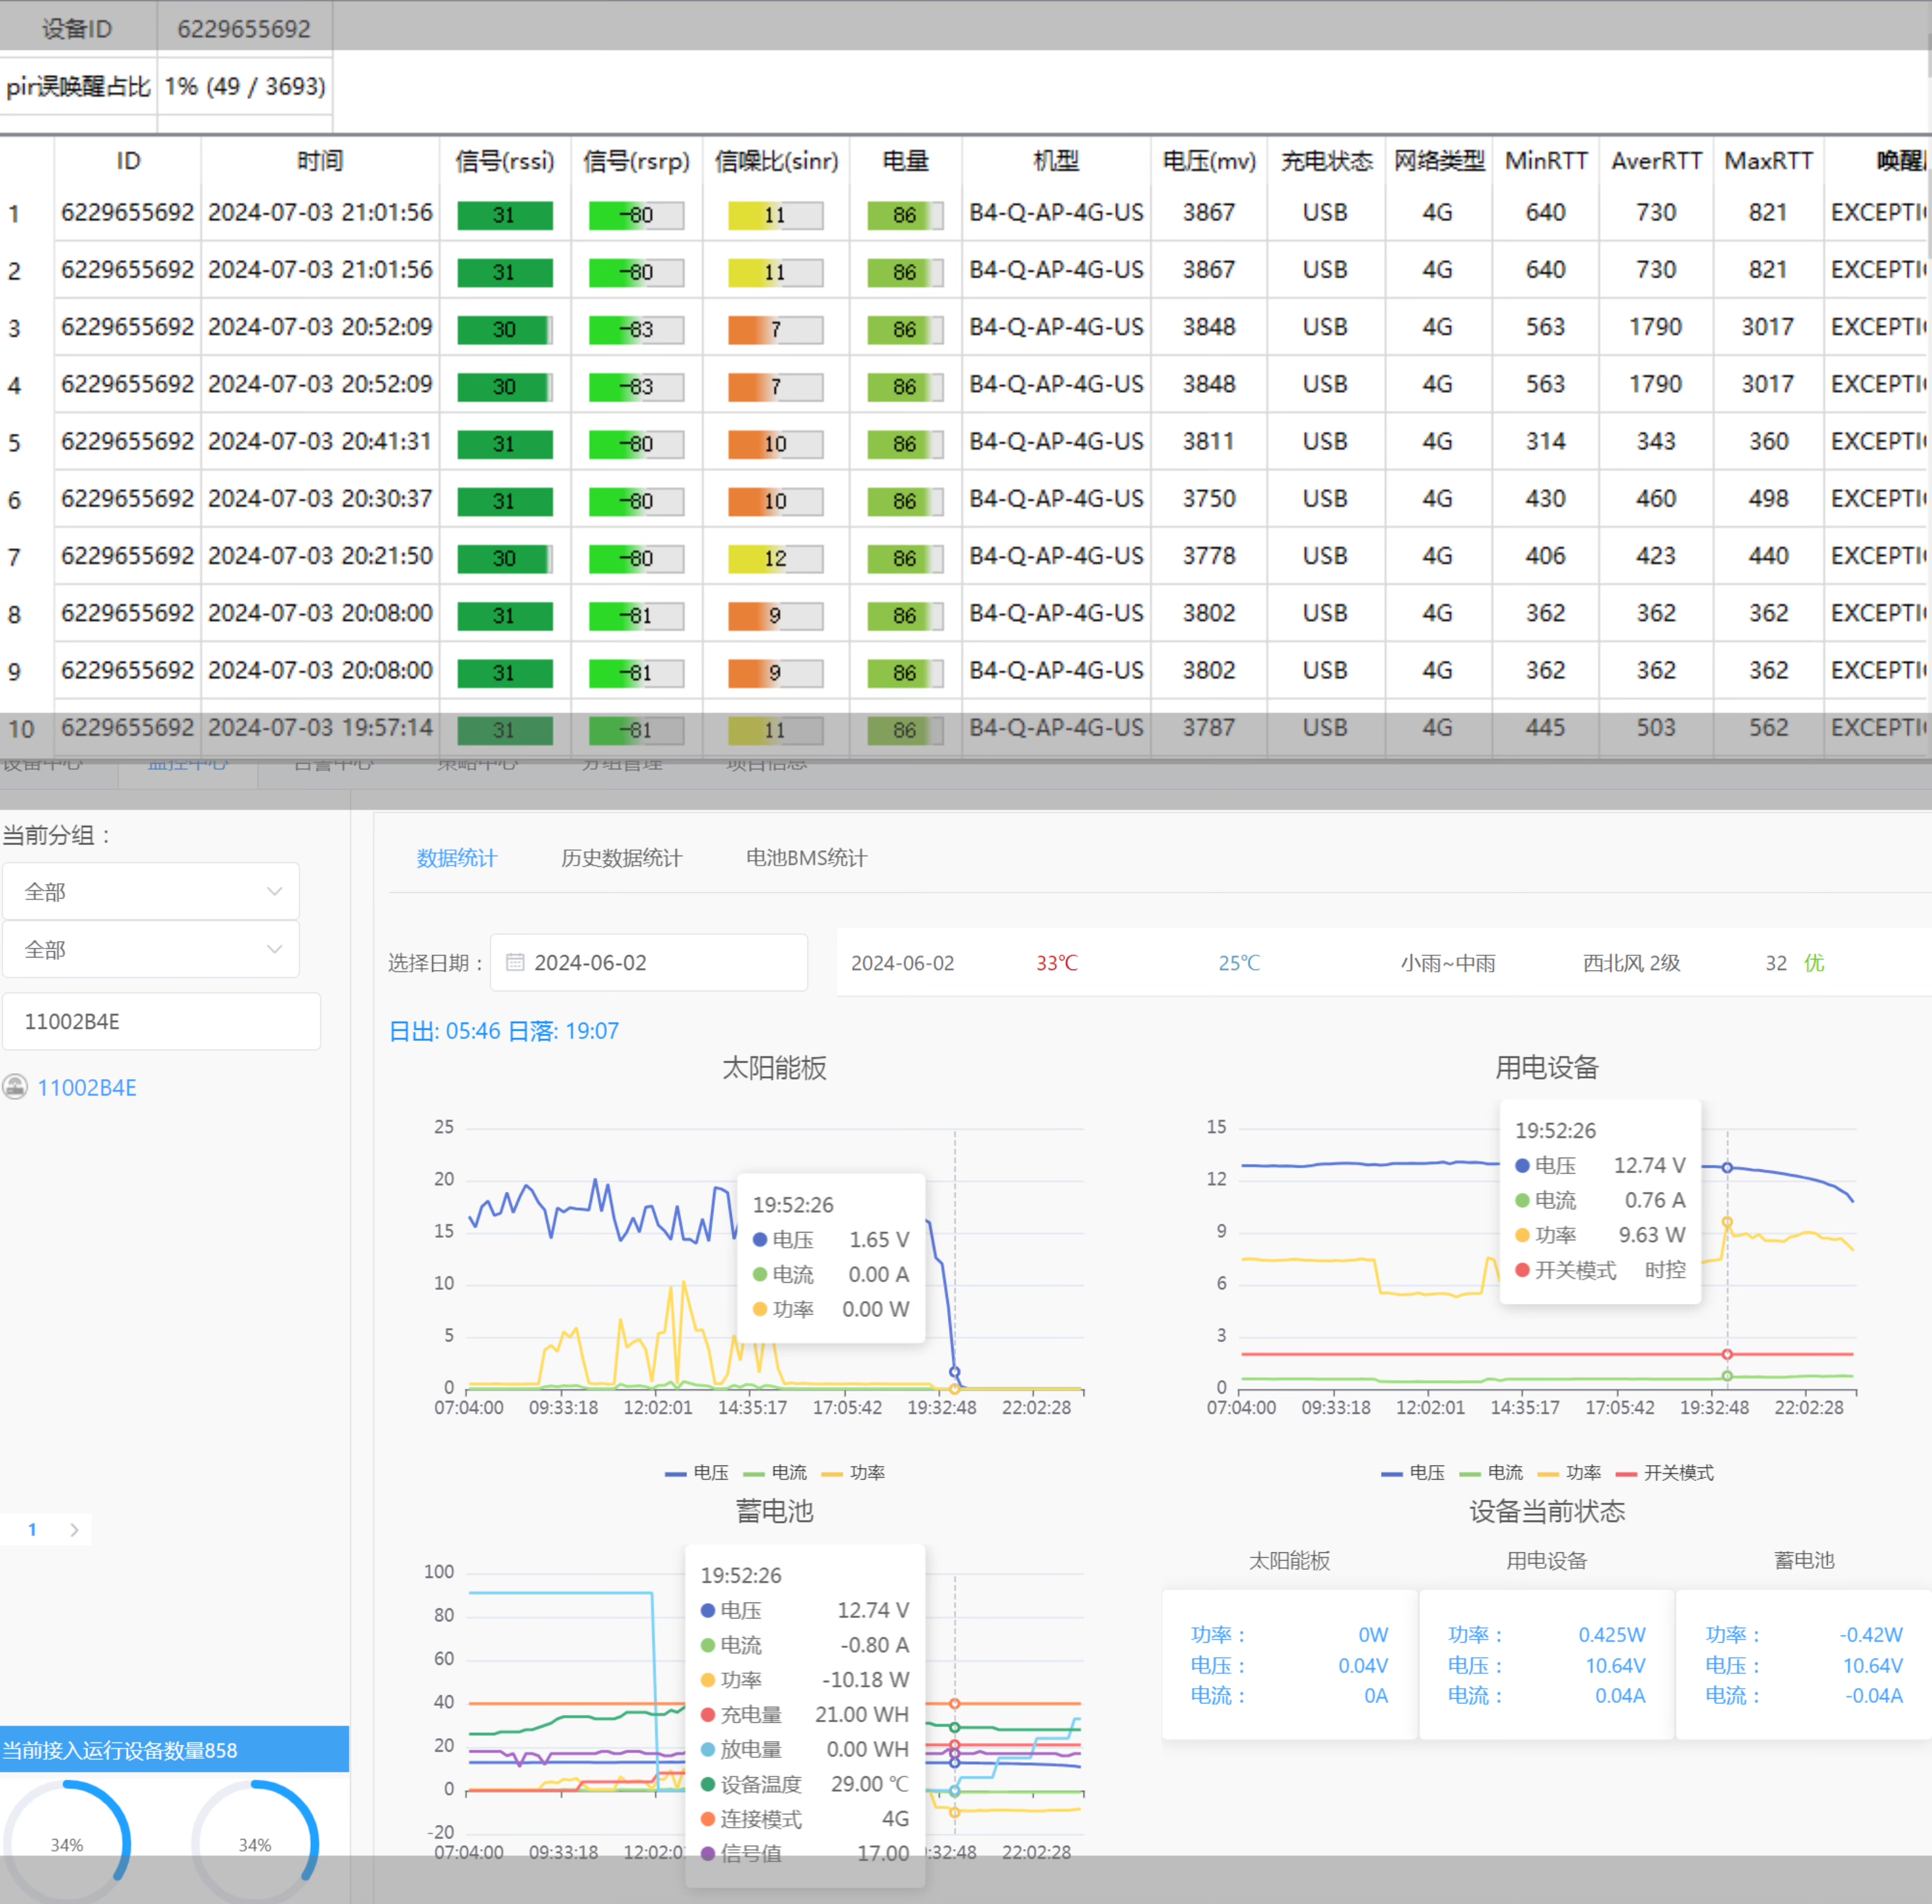This screenshot has width=1932, height=1904.
Task: Click the device avatar icon beside 11002B4E
Action: (15, 1087)
